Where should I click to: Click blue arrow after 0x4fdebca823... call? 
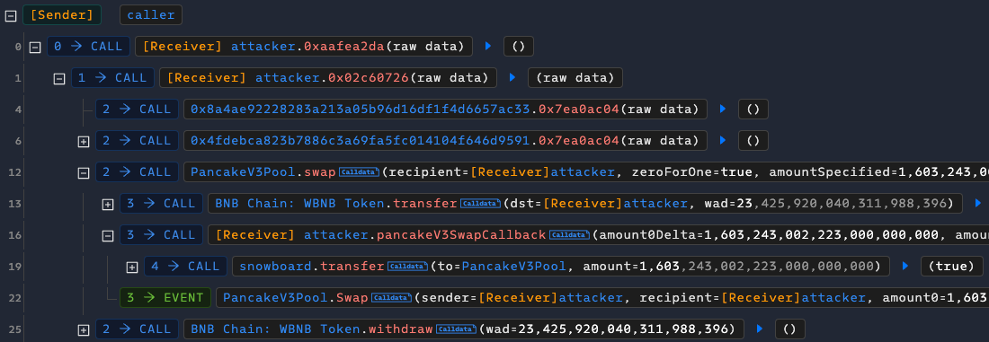coord(722,140)
